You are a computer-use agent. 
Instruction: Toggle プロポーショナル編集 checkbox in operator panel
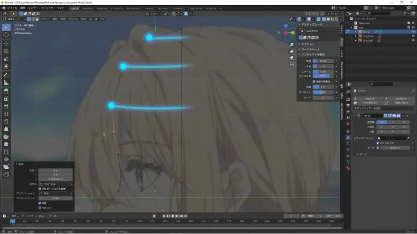tap(40, 189)
